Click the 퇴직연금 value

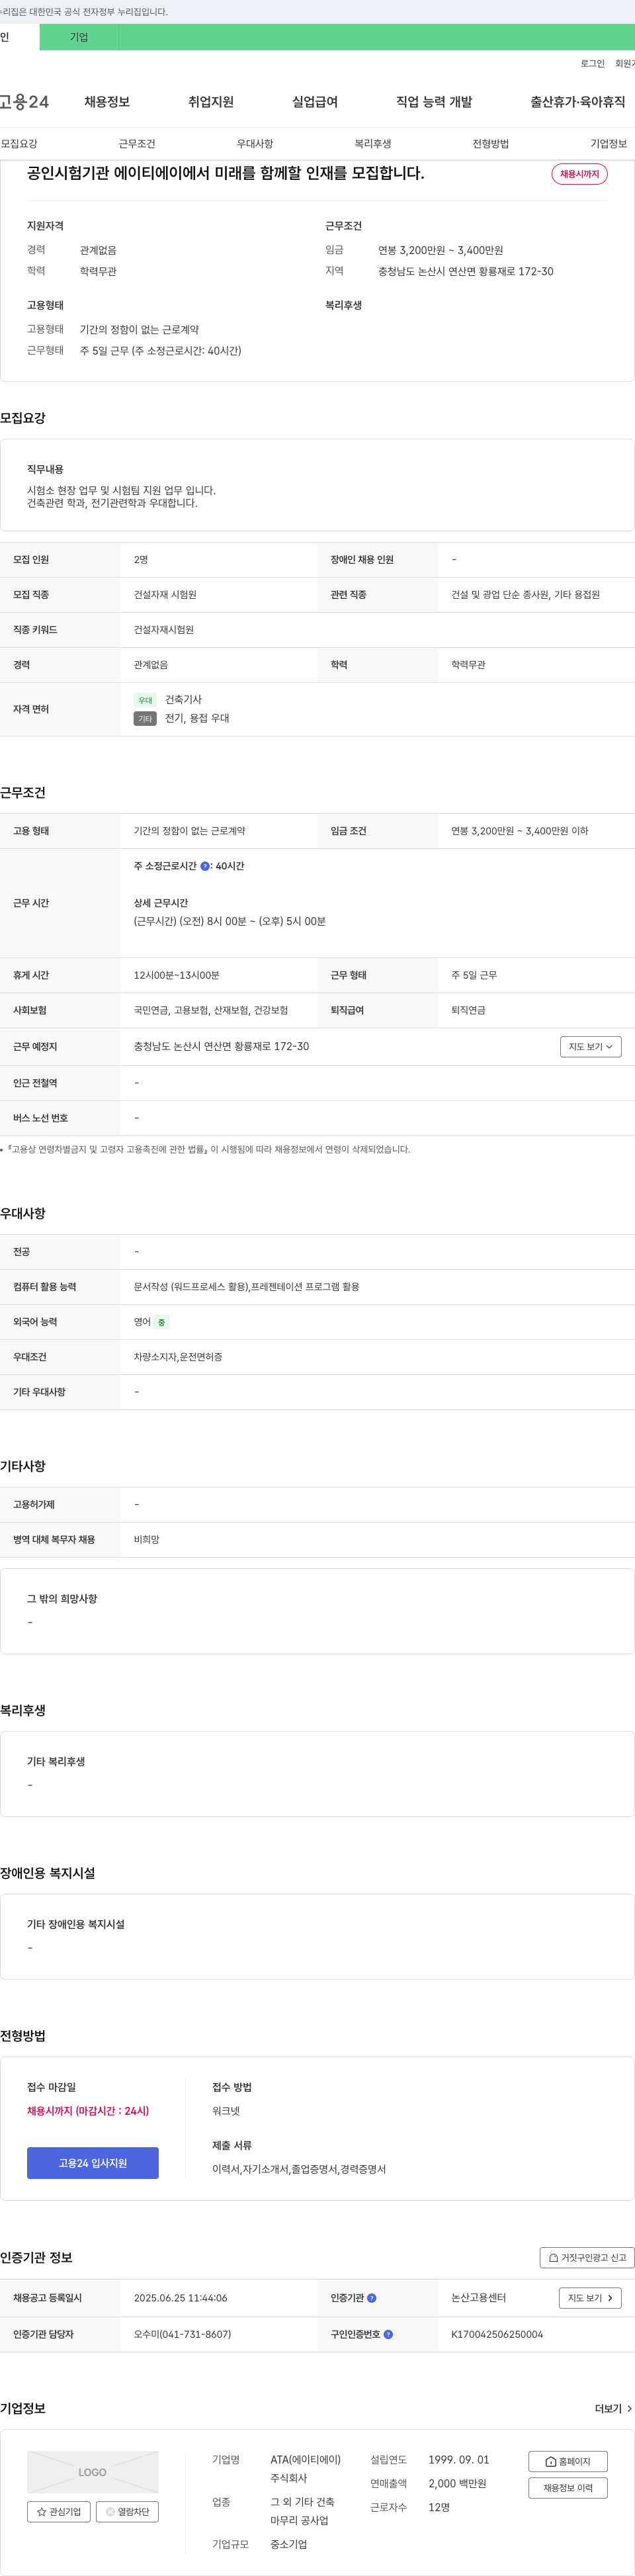coord(468,1010)
